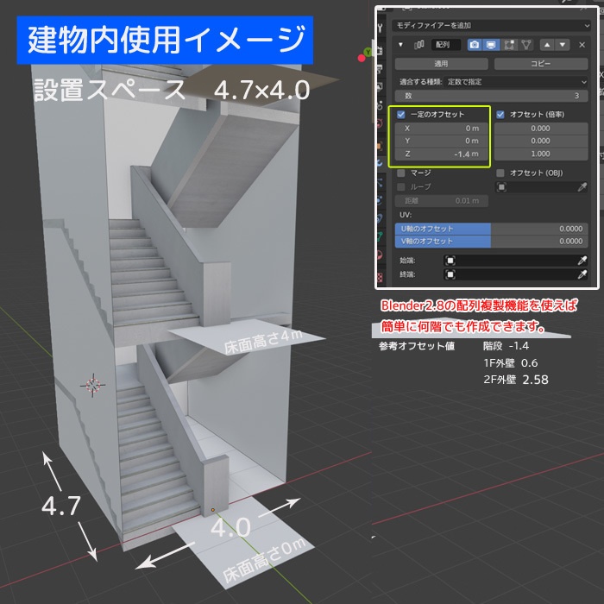Screen dimensions: 604x604
Task: Click the 数 count field showing 3
Action: tap(492, 96)
